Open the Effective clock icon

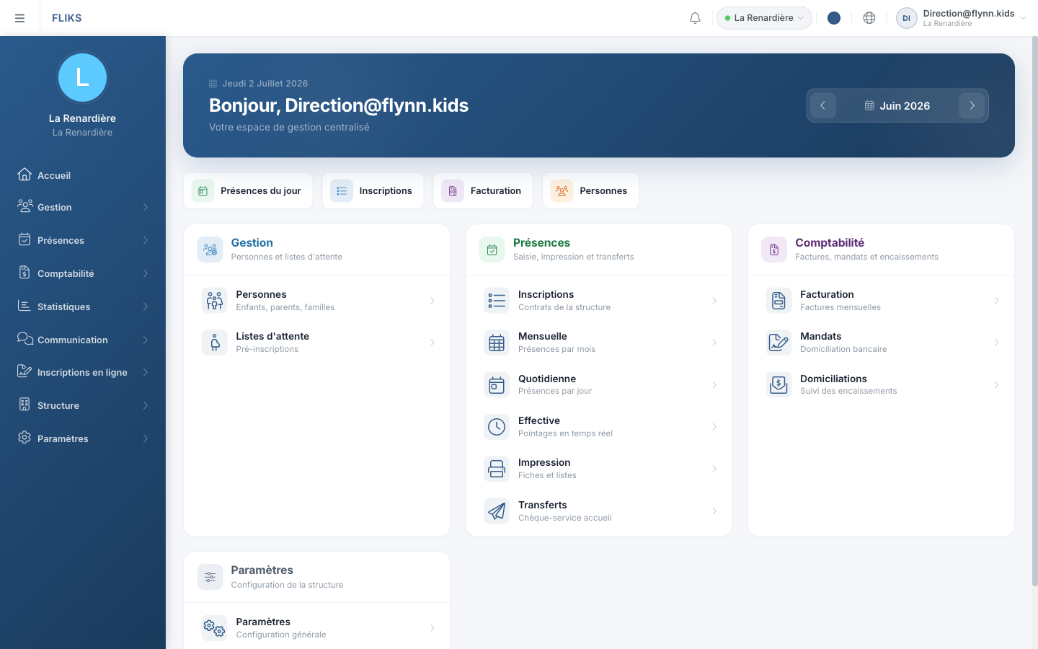(497, 427)
